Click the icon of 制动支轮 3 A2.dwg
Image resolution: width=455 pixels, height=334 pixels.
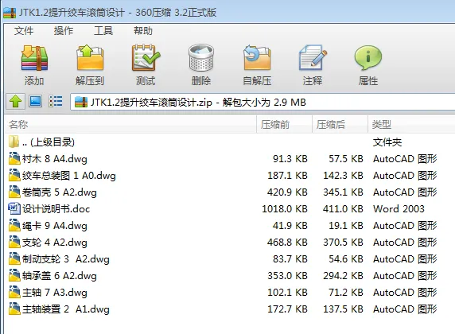pos(14,258)
